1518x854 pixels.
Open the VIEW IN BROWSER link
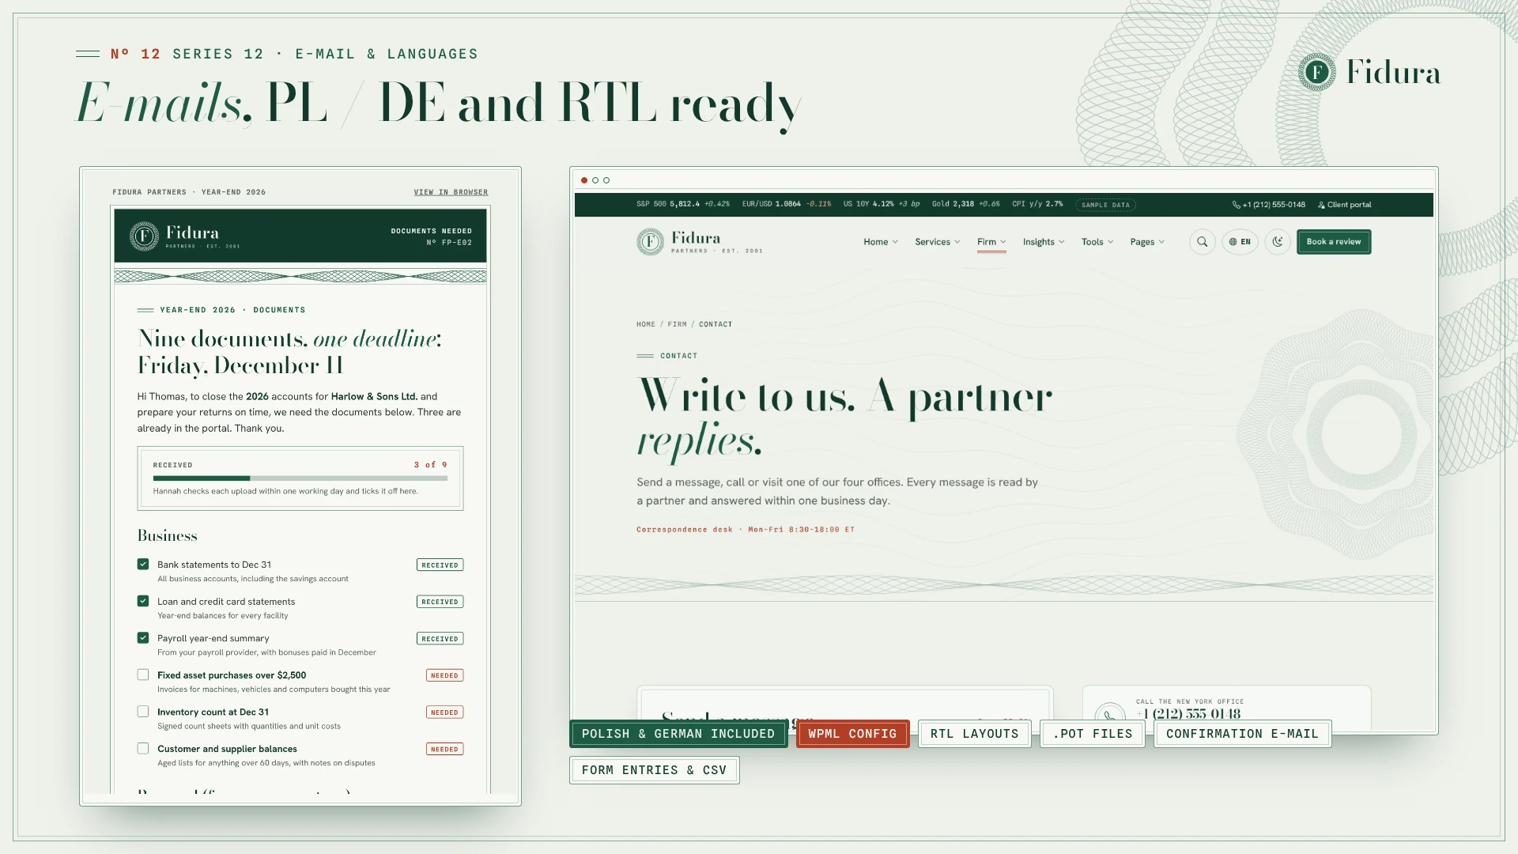pyautogui.click(x=451, y=192)
